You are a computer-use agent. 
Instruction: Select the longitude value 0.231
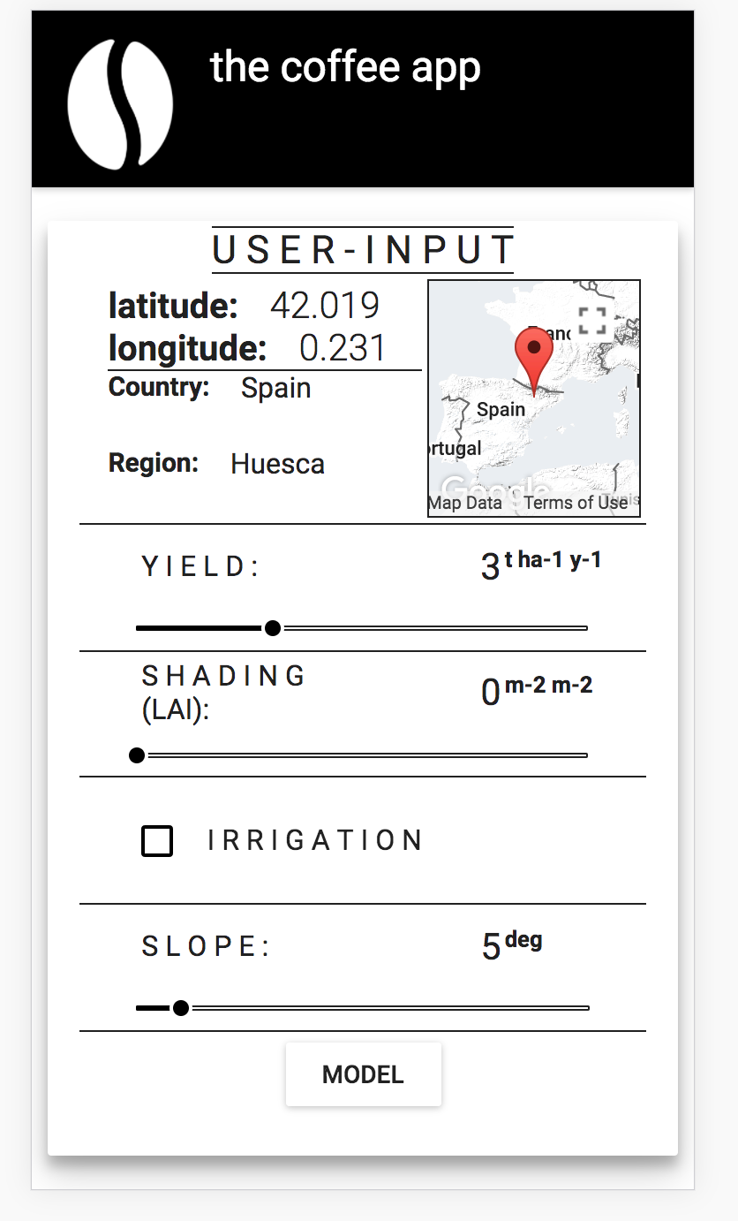pyautogui.click(x=343, y=348)
